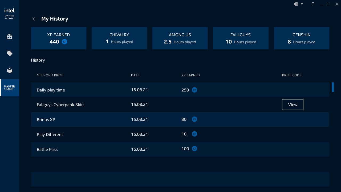This screenshot has height=192, width=341.
Task: Click XP icon in Bonus XP row
Action: [x=194, y=119]
